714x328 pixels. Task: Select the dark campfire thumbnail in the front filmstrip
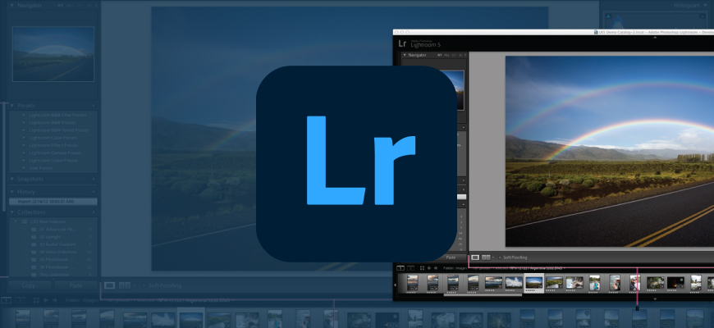tap(675, 283)
